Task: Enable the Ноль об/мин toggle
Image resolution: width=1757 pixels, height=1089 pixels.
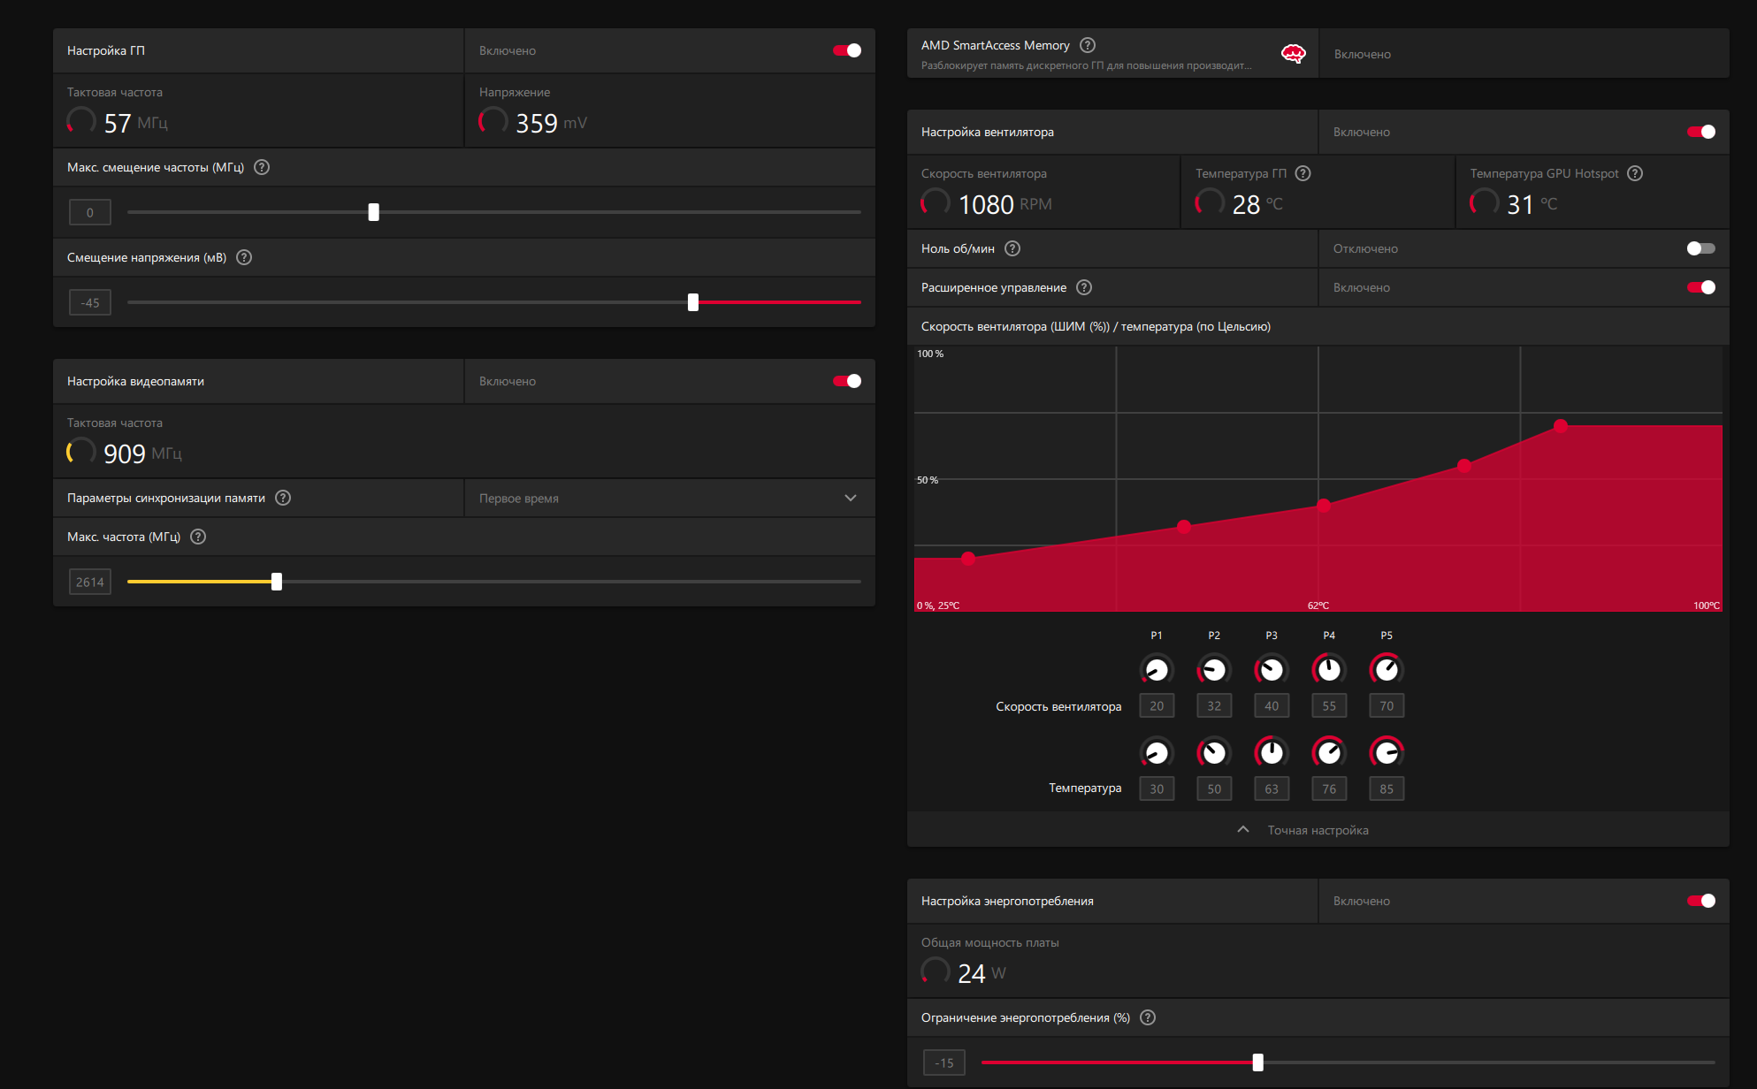Action: [1700, 248]
